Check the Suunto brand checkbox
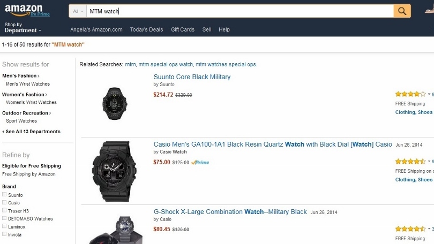Screen dimensions: 434x244 4,195
